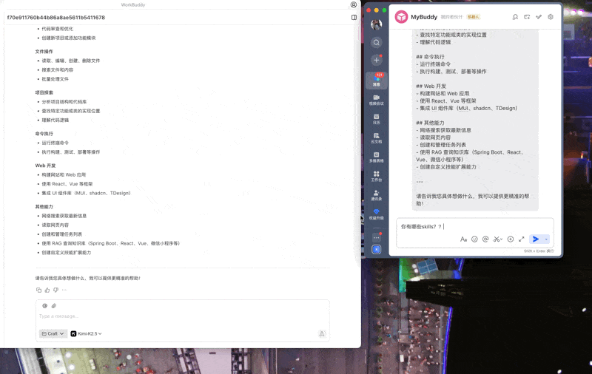
Task: Click the user profile avatar in the sidebar
Action: point(376,24)
